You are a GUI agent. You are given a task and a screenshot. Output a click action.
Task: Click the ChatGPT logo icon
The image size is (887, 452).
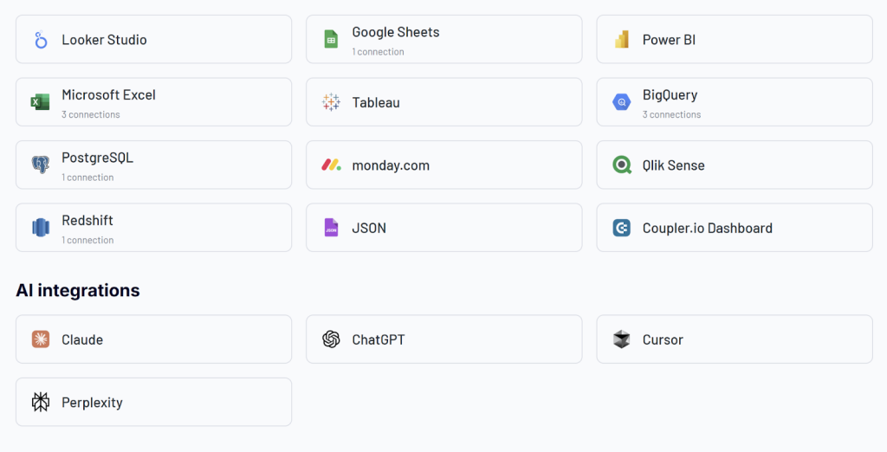331,339
